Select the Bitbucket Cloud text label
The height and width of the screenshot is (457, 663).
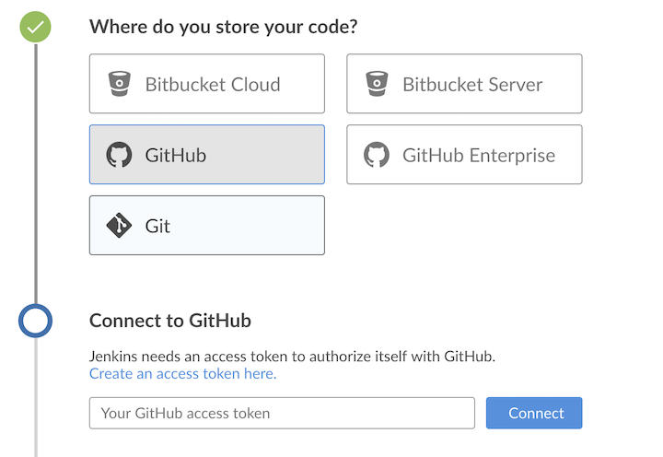[212, 85]
